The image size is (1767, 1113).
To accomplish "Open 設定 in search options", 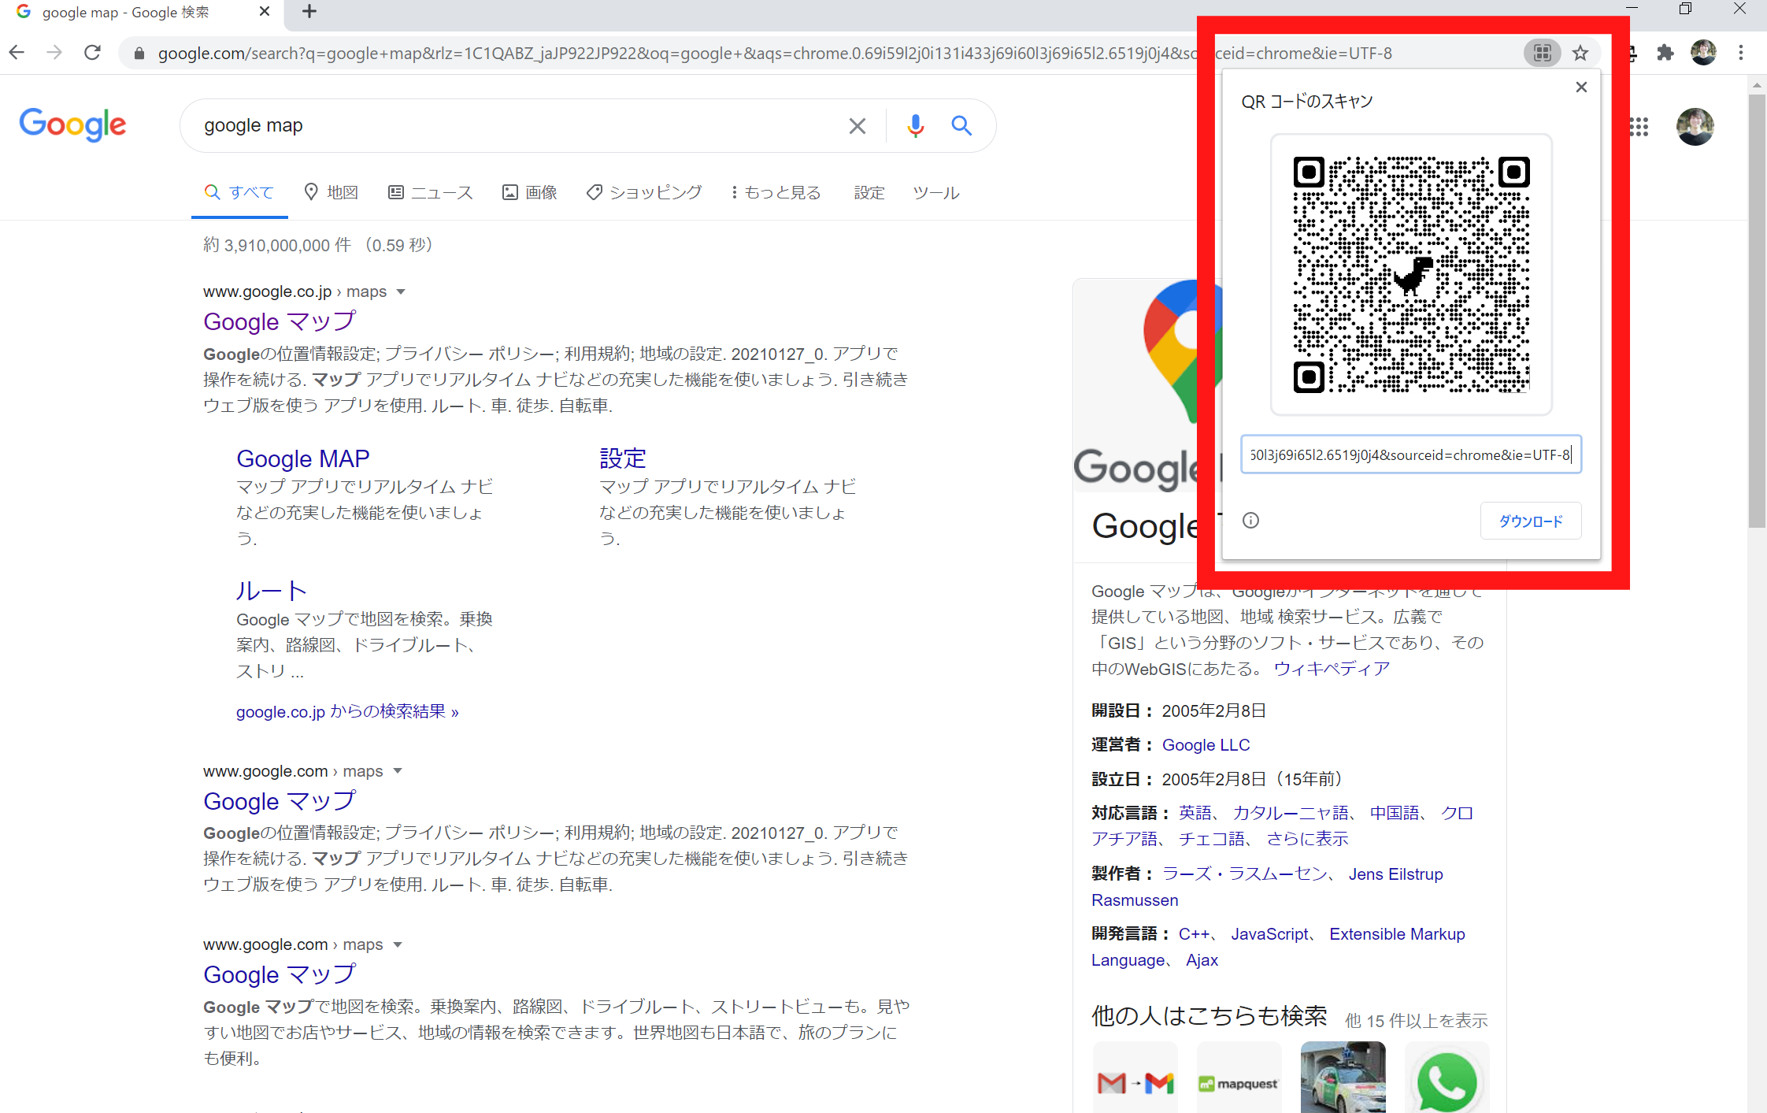I will pos(869,192).
